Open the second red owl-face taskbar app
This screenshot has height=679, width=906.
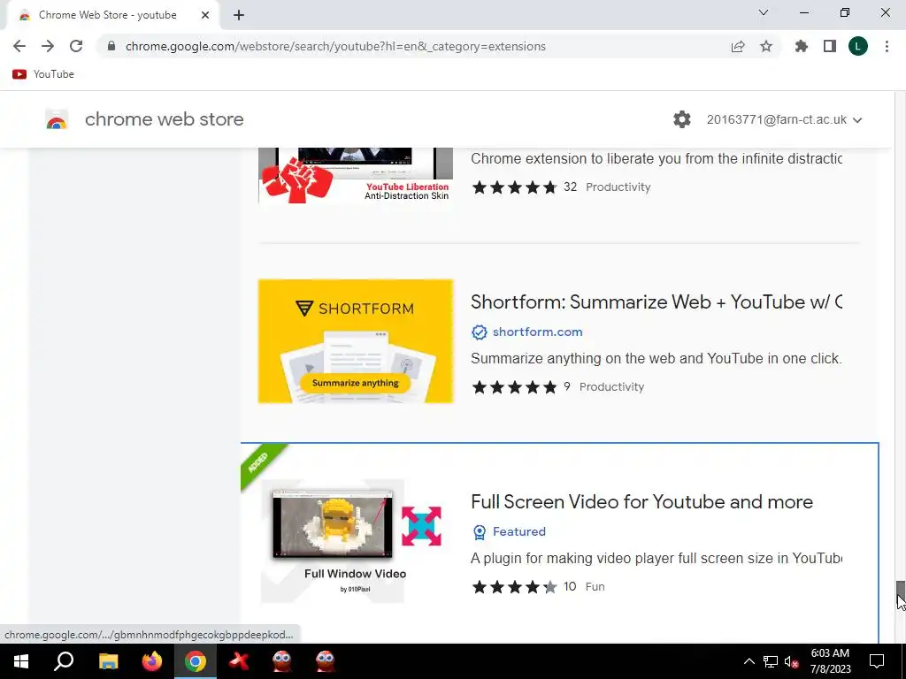point(326,661)
